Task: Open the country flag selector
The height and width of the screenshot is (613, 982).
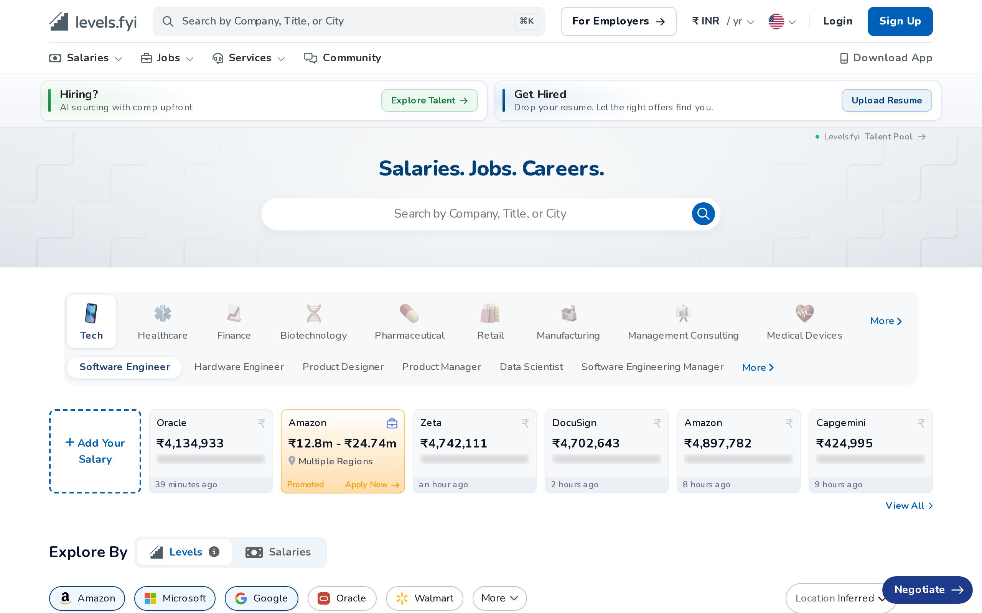Action: (x=782, y=21)
